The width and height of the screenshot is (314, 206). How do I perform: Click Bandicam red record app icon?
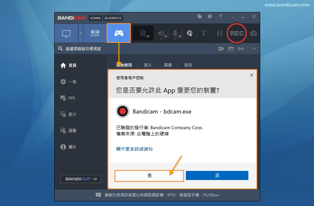point(123,111)
